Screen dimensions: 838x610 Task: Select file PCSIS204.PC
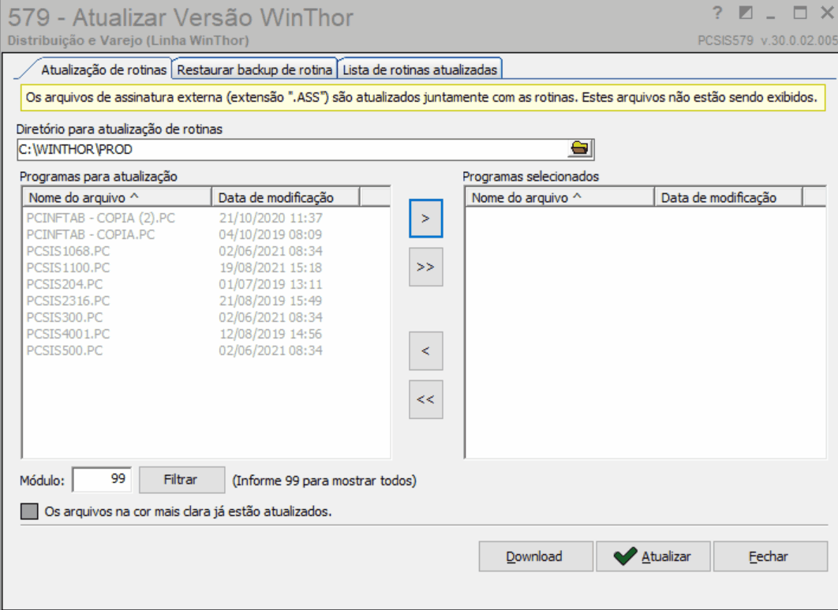tap(64, 284)
